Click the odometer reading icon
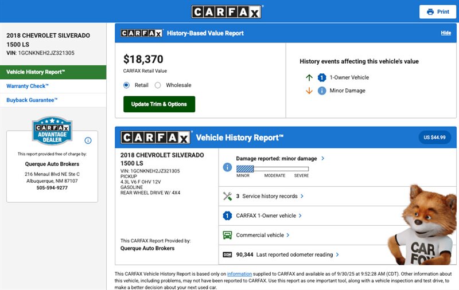 point(227,254)
